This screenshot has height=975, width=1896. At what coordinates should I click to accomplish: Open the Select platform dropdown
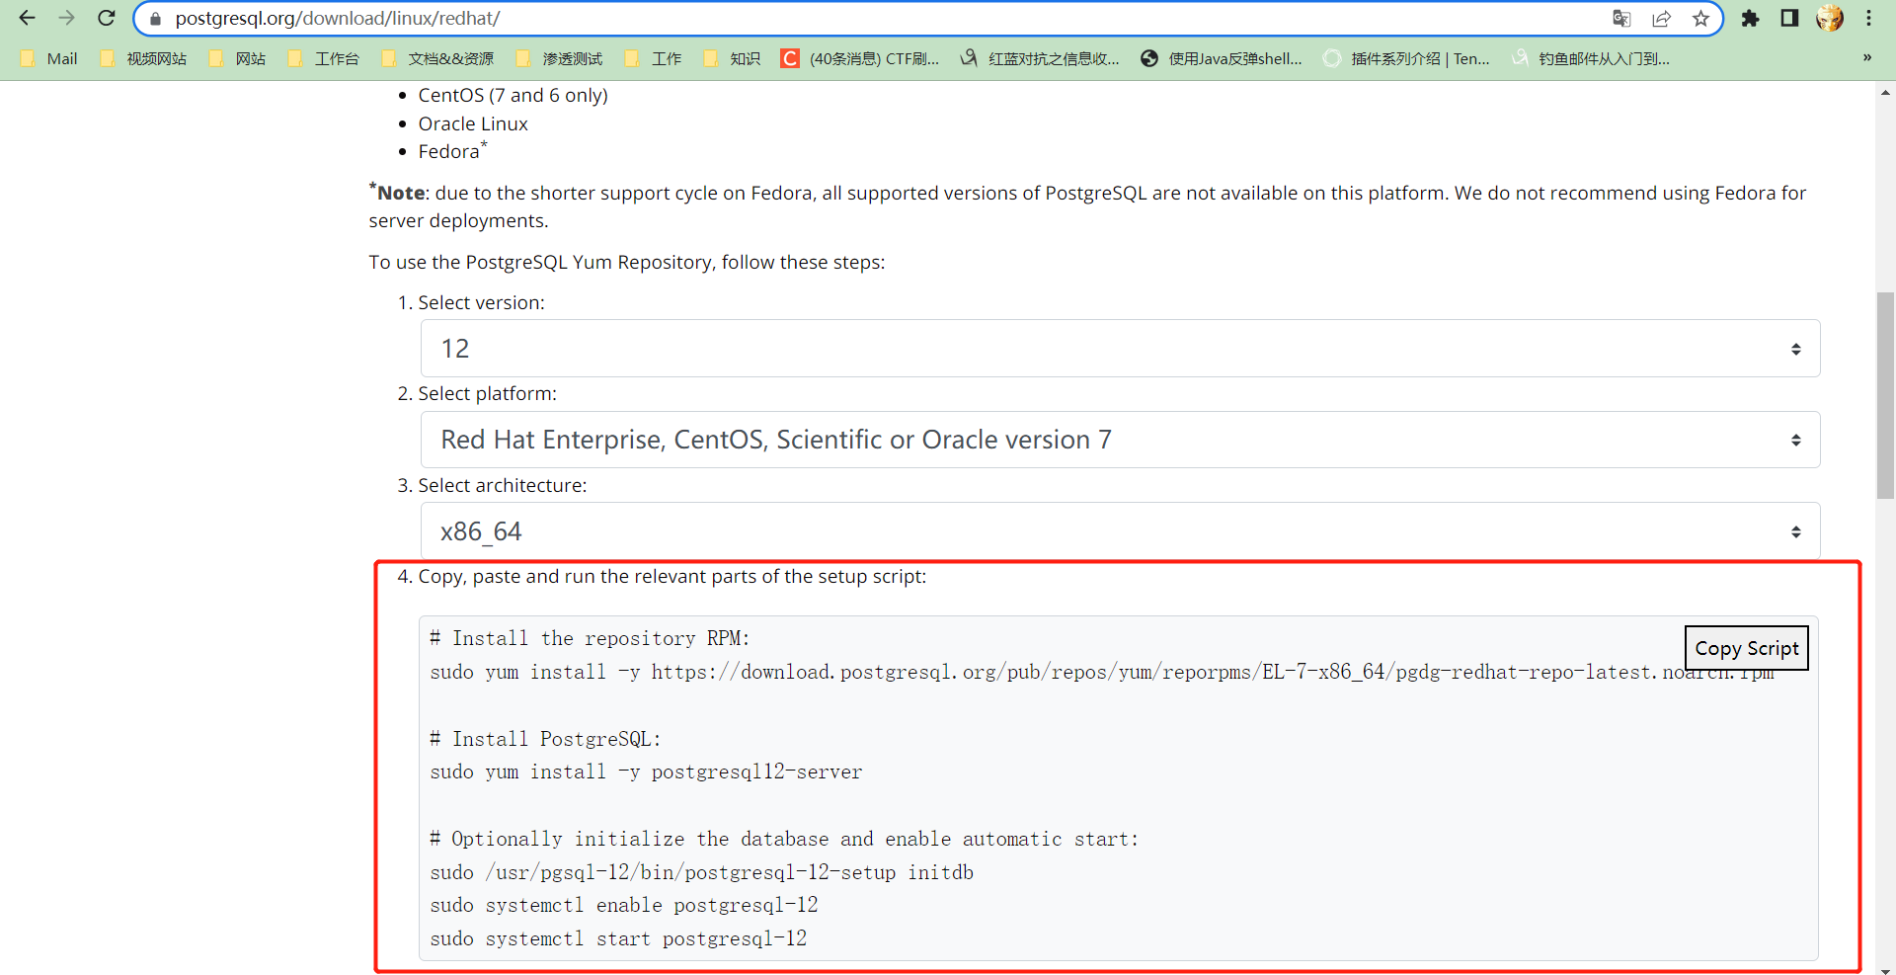[x=1120, y=440]
